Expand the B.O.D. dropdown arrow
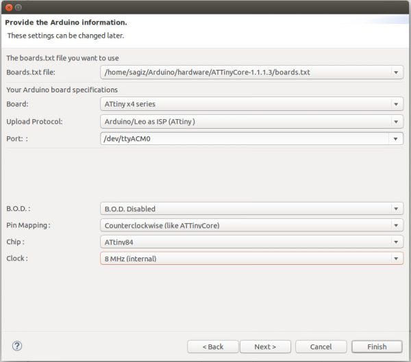 [396, 209]
